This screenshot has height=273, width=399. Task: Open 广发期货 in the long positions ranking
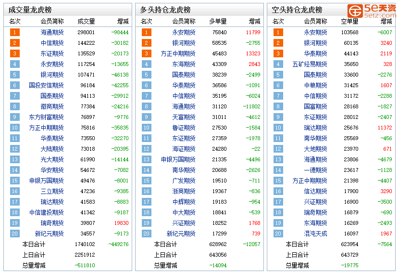pos(184,181)
